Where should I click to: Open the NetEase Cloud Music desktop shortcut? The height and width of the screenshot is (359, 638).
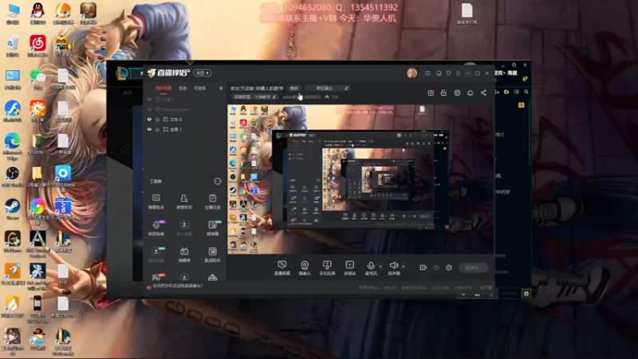(37, 45)
